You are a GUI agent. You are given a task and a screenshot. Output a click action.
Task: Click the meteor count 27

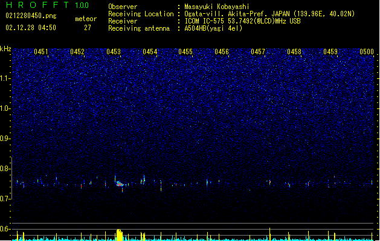88,28
